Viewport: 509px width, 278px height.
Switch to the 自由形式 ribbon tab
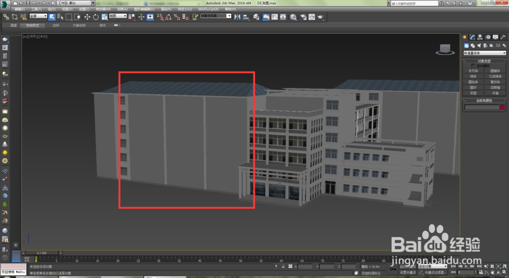tap(33, 25)
